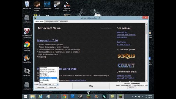Open Steam from the taskbar
Screen dimensions: 176x99
pyautogui.click(x=80, y=97)
